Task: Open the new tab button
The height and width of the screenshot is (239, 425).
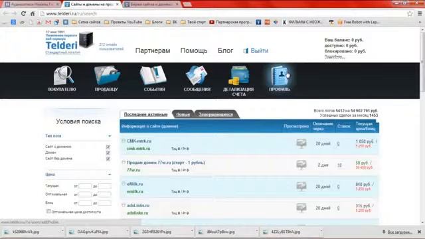Action: (x=187, y=5)
